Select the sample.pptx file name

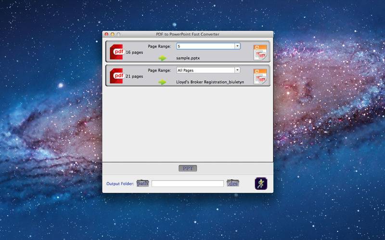tap(188, 58)
